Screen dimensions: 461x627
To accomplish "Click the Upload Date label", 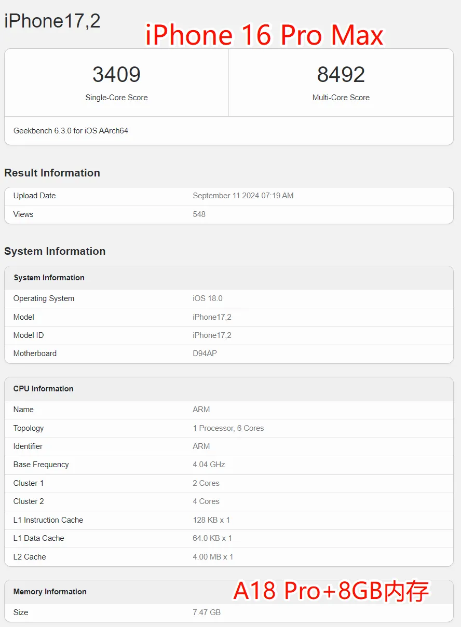I will pos(34,196).
